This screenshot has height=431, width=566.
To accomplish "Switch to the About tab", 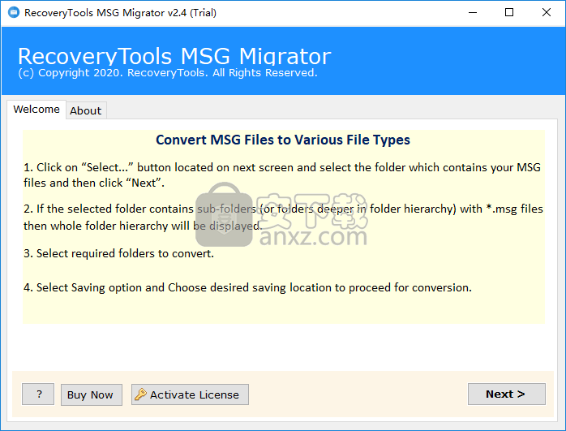I will click(x=86, y=110).
